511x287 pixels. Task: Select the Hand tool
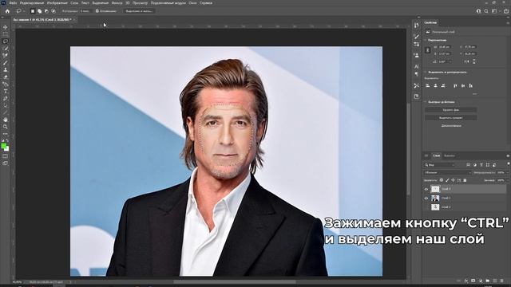(x=6, y=120)
